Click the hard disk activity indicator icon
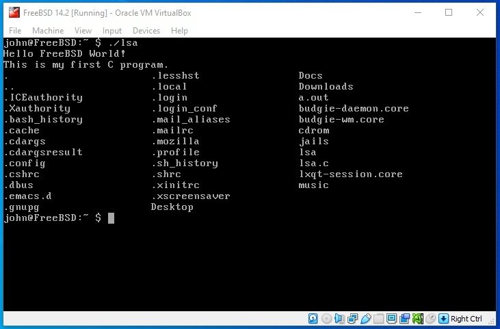The height and width of the screenshot is (329, 500). [313, 319]
